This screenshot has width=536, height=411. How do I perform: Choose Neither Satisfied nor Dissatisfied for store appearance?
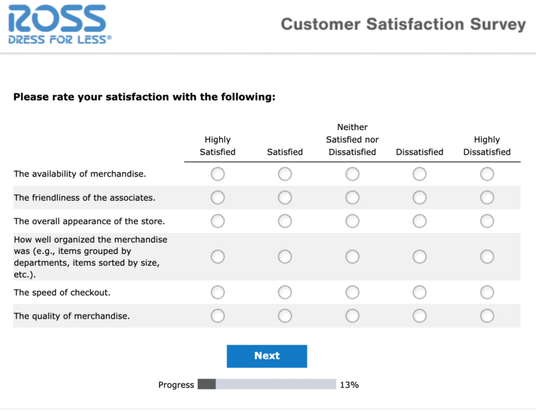(x=352, y=221)
